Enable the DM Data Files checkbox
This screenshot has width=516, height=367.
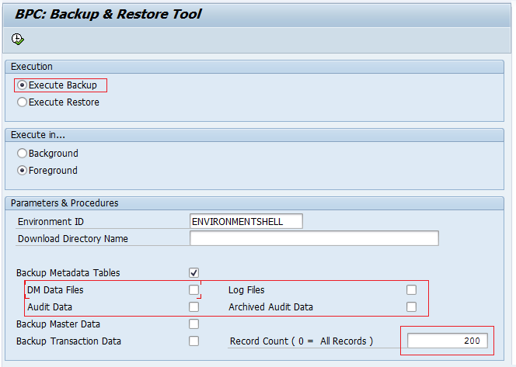click(193, 290)
